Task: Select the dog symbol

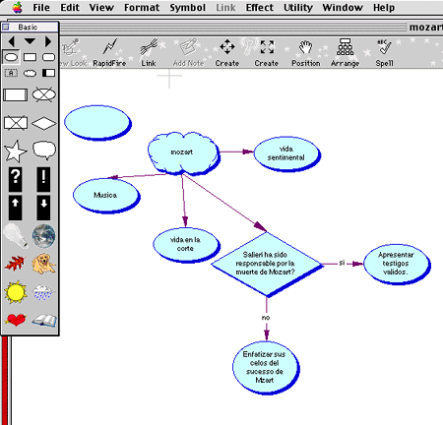Action: pos(44,264)
